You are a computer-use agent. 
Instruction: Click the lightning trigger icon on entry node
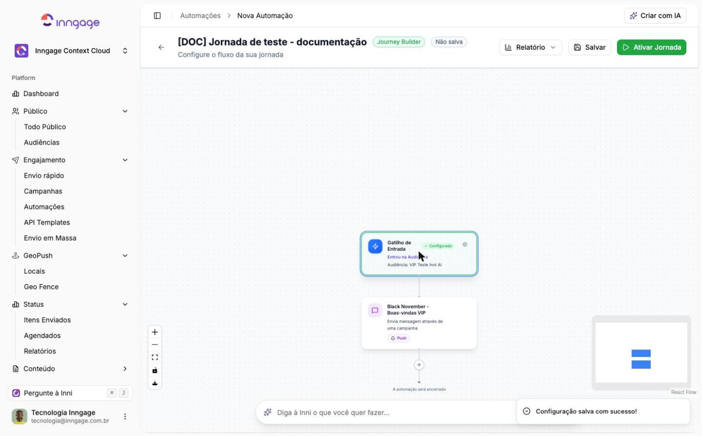click(375, 246)
